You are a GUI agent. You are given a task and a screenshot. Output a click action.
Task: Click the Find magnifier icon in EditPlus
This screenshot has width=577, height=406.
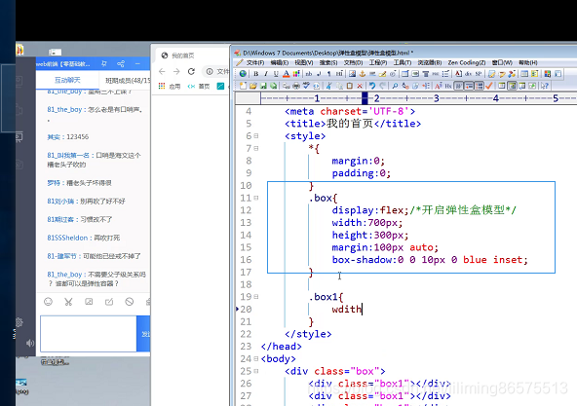coord(395,86)
